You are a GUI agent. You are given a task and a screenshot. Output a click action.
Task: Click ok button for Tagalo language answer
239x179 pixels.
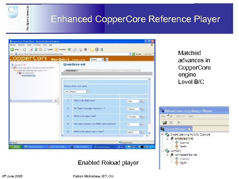(143, 109)
